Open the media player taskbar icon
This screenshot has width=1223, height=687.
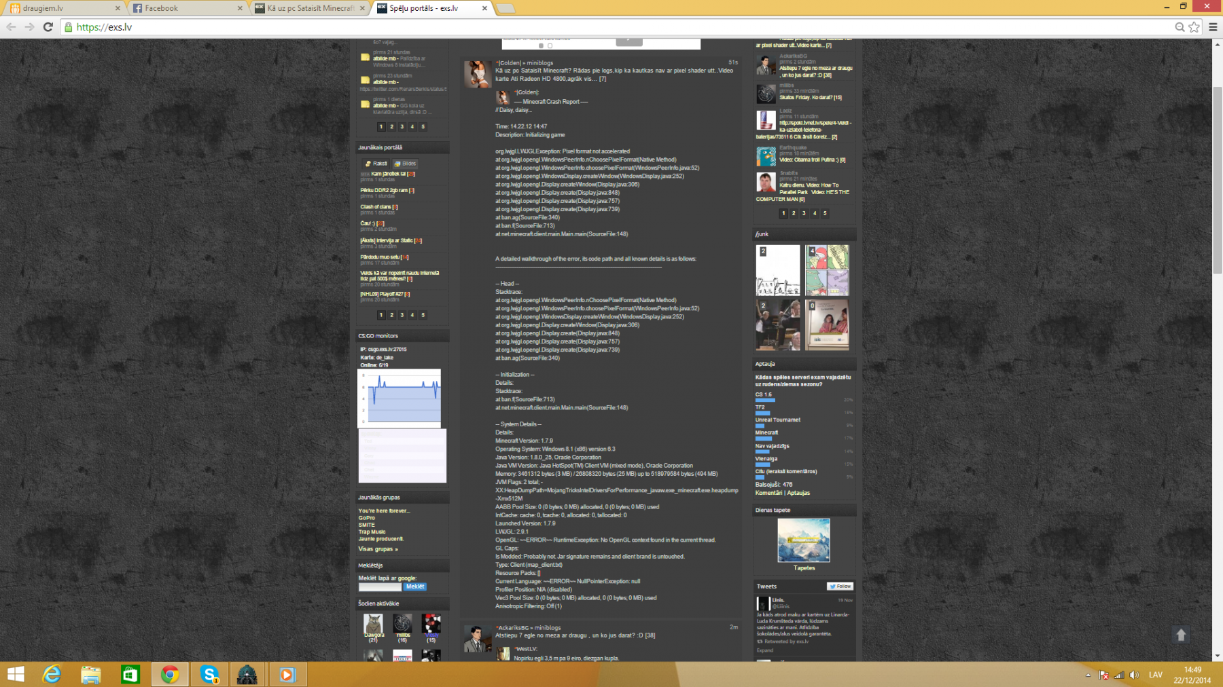(x=287, y=674)
